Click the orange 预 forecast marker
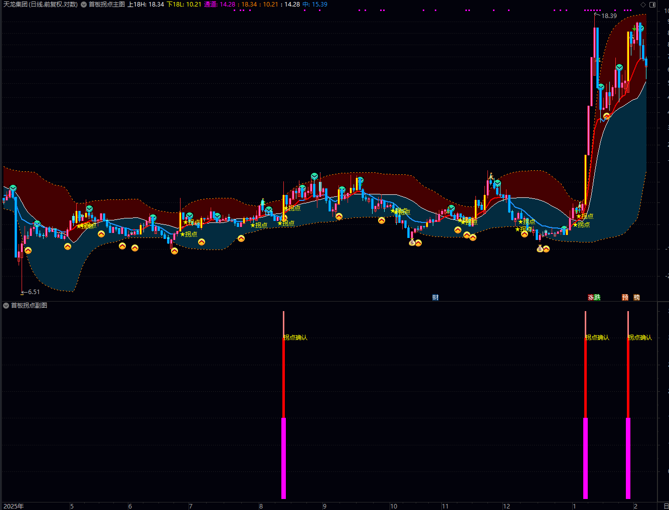 pos(625,298)
